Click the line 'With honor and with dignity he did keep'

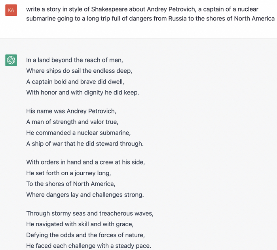coord(83,92)
